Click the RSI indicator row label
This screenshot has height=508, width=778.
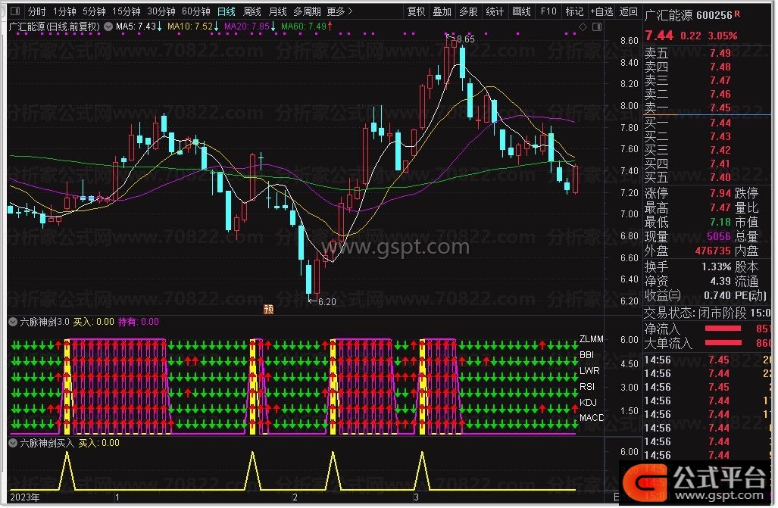click(x=587, y=386)
